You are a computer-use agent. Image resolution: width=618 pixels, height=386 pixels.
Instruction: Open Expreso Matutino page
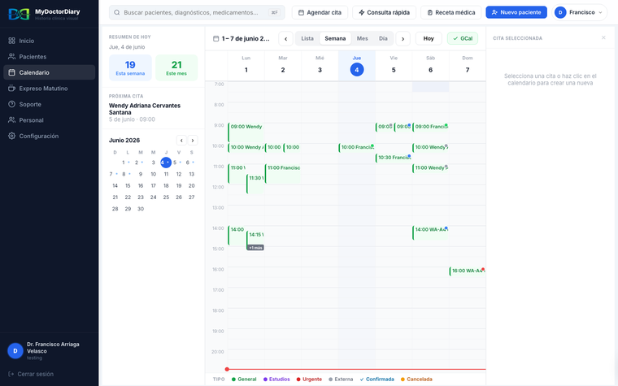click(x=50, y=89)
